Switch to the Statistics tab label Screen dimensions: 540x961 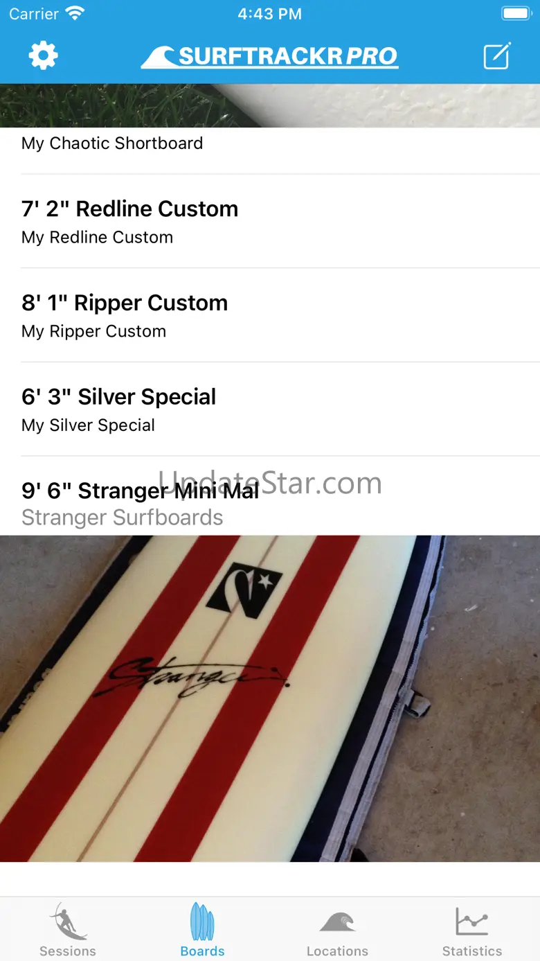(472, 951)
